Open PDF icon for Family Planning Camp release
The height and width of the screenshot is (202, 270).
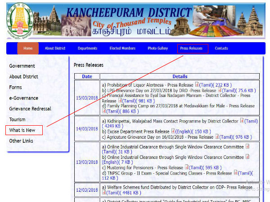tap(104, 111)
